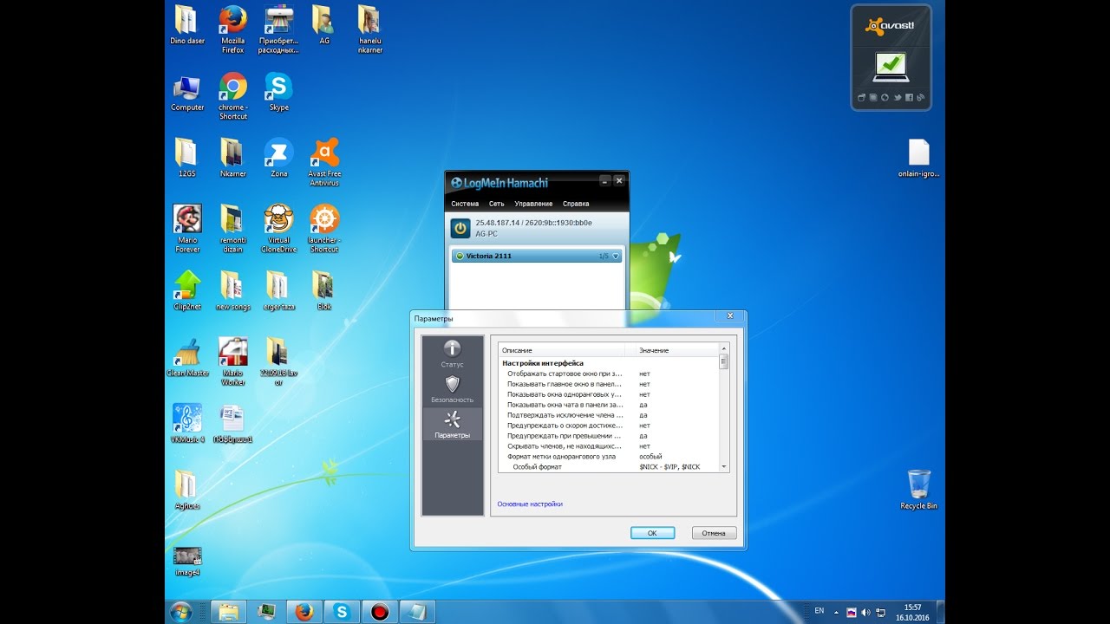Click the Hamachi power button
The width and height of the screenshot is (1110, 624).
coord(460,229)
